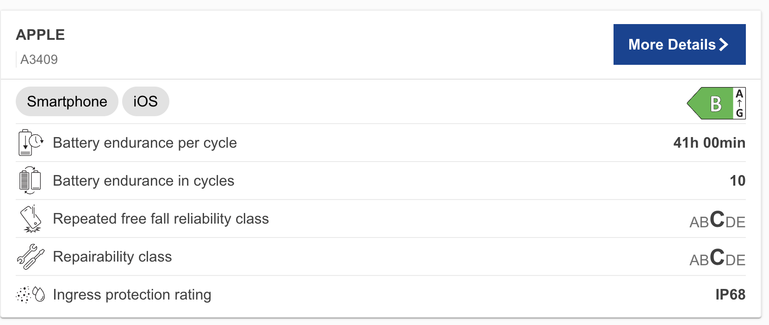Click the battery endurance per cycle icon
Image resolution: width=769 pixels, height=325 pixels.
pyautogui.click(x=30, y=143)
